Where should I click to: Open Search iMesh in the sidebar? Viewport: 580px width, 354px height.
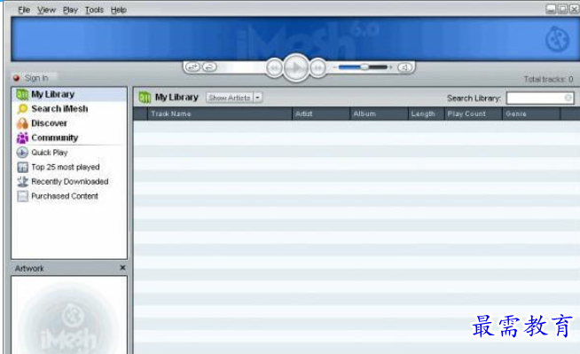[x=59, y=109]
